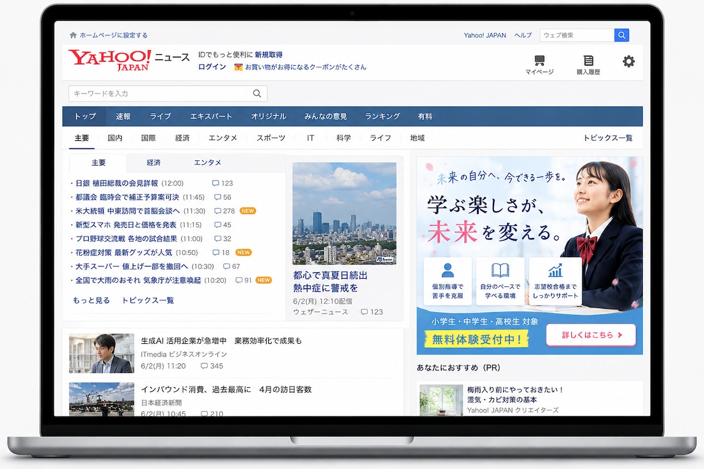Click the home icon beside ホームページに設定する
The width and height of the screenshot is (704, 469).
(73, 35)
